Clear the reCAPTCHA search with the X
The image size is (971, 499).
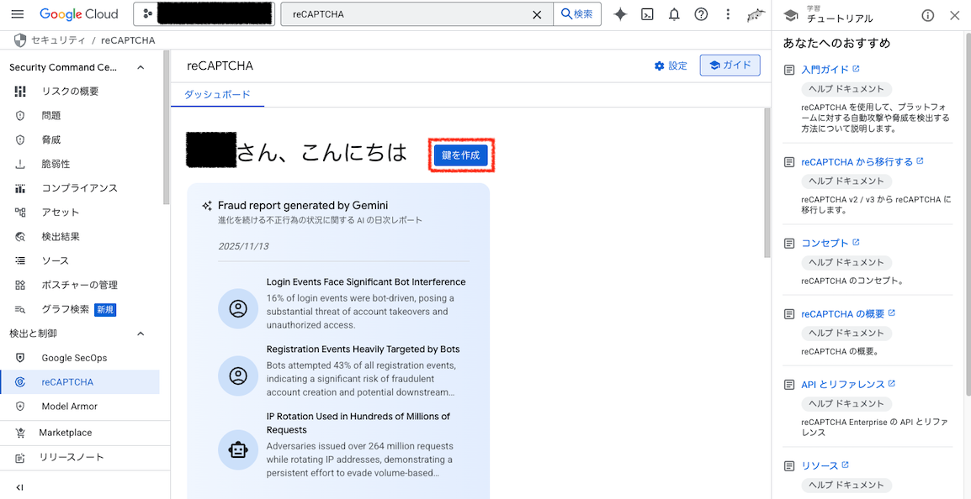[x=538, y=14]
